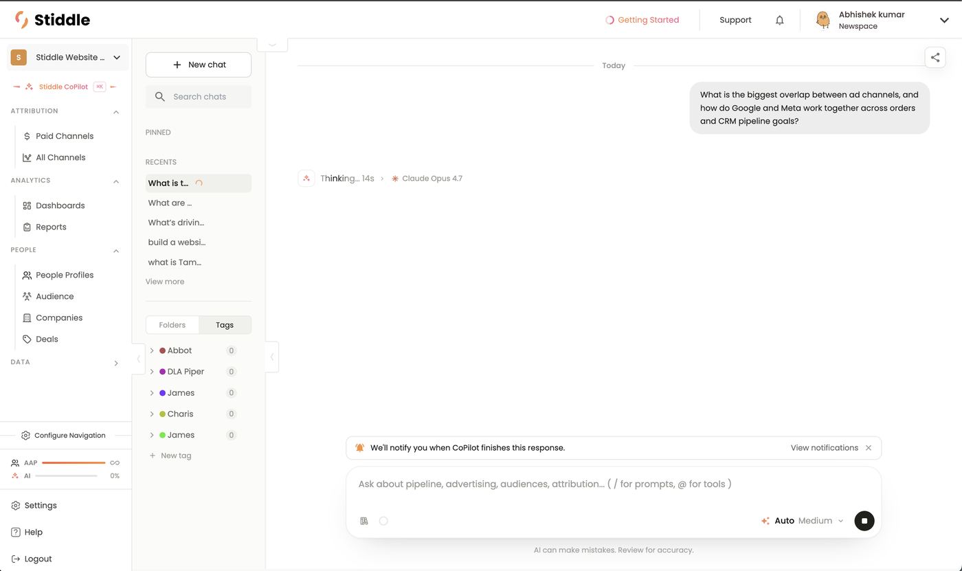Open the prompt library icon in chat box

pyautogui.click(x=364, y=521)
